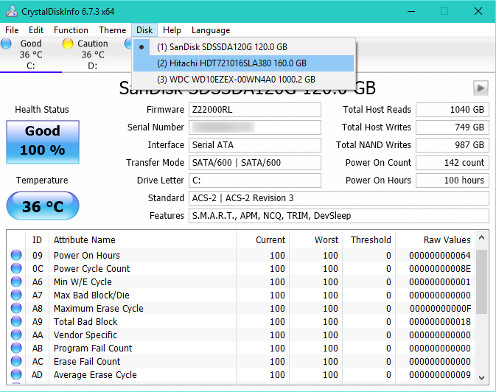Click the status dot next to Power Cycle Count
The width and height of the screenshot is (496, 392).
tap(16, 268)
